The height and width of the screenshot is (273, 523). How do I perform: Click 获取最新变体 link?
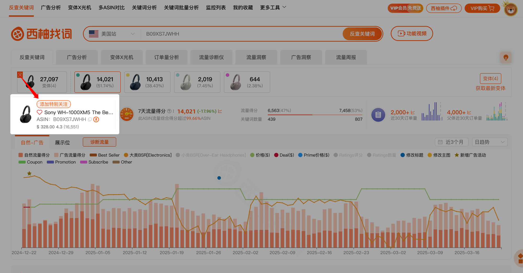(x=491, y=88)
